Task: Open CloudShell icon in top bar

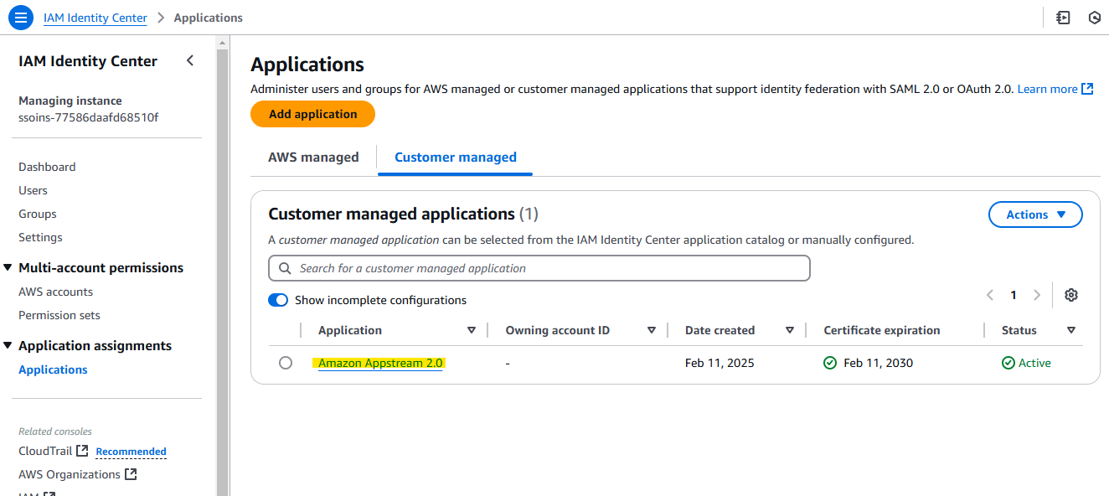Action: pos(1063,18)
